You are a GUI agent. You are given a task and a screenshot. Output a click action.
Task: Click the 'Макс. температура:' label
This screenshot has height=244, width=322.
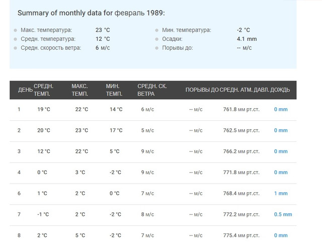click(x=46, y=30)
